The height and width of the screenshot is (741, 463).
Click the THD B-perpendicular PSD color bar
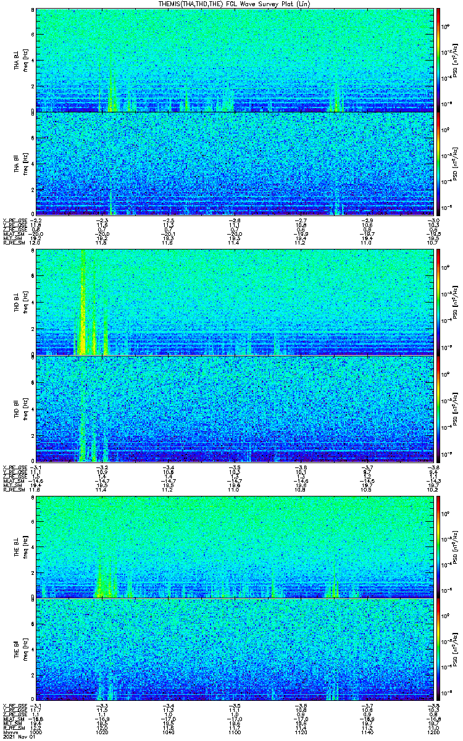point(439,303)
